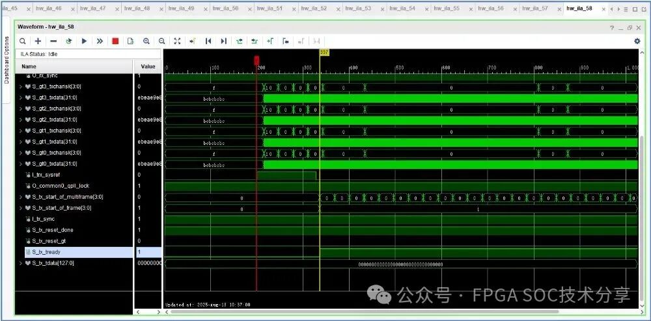This screenshot has width=651, height=321.
Task: Open waveform settings gear
Action: tap(637, 41)
